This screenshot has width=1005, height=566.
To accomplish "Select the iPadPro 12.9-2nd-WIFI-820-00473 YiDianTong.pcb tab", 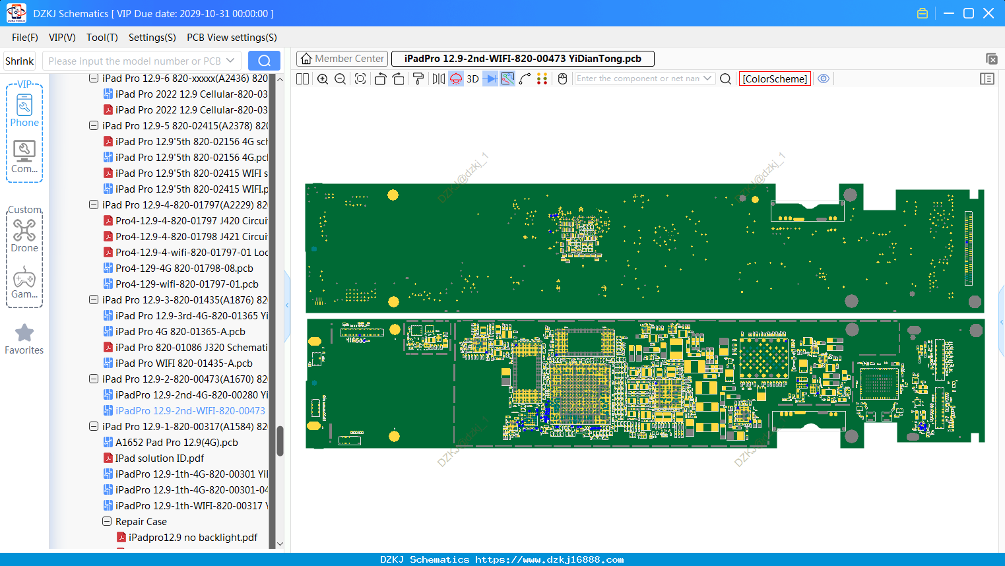I will click(x=523, y=59).
